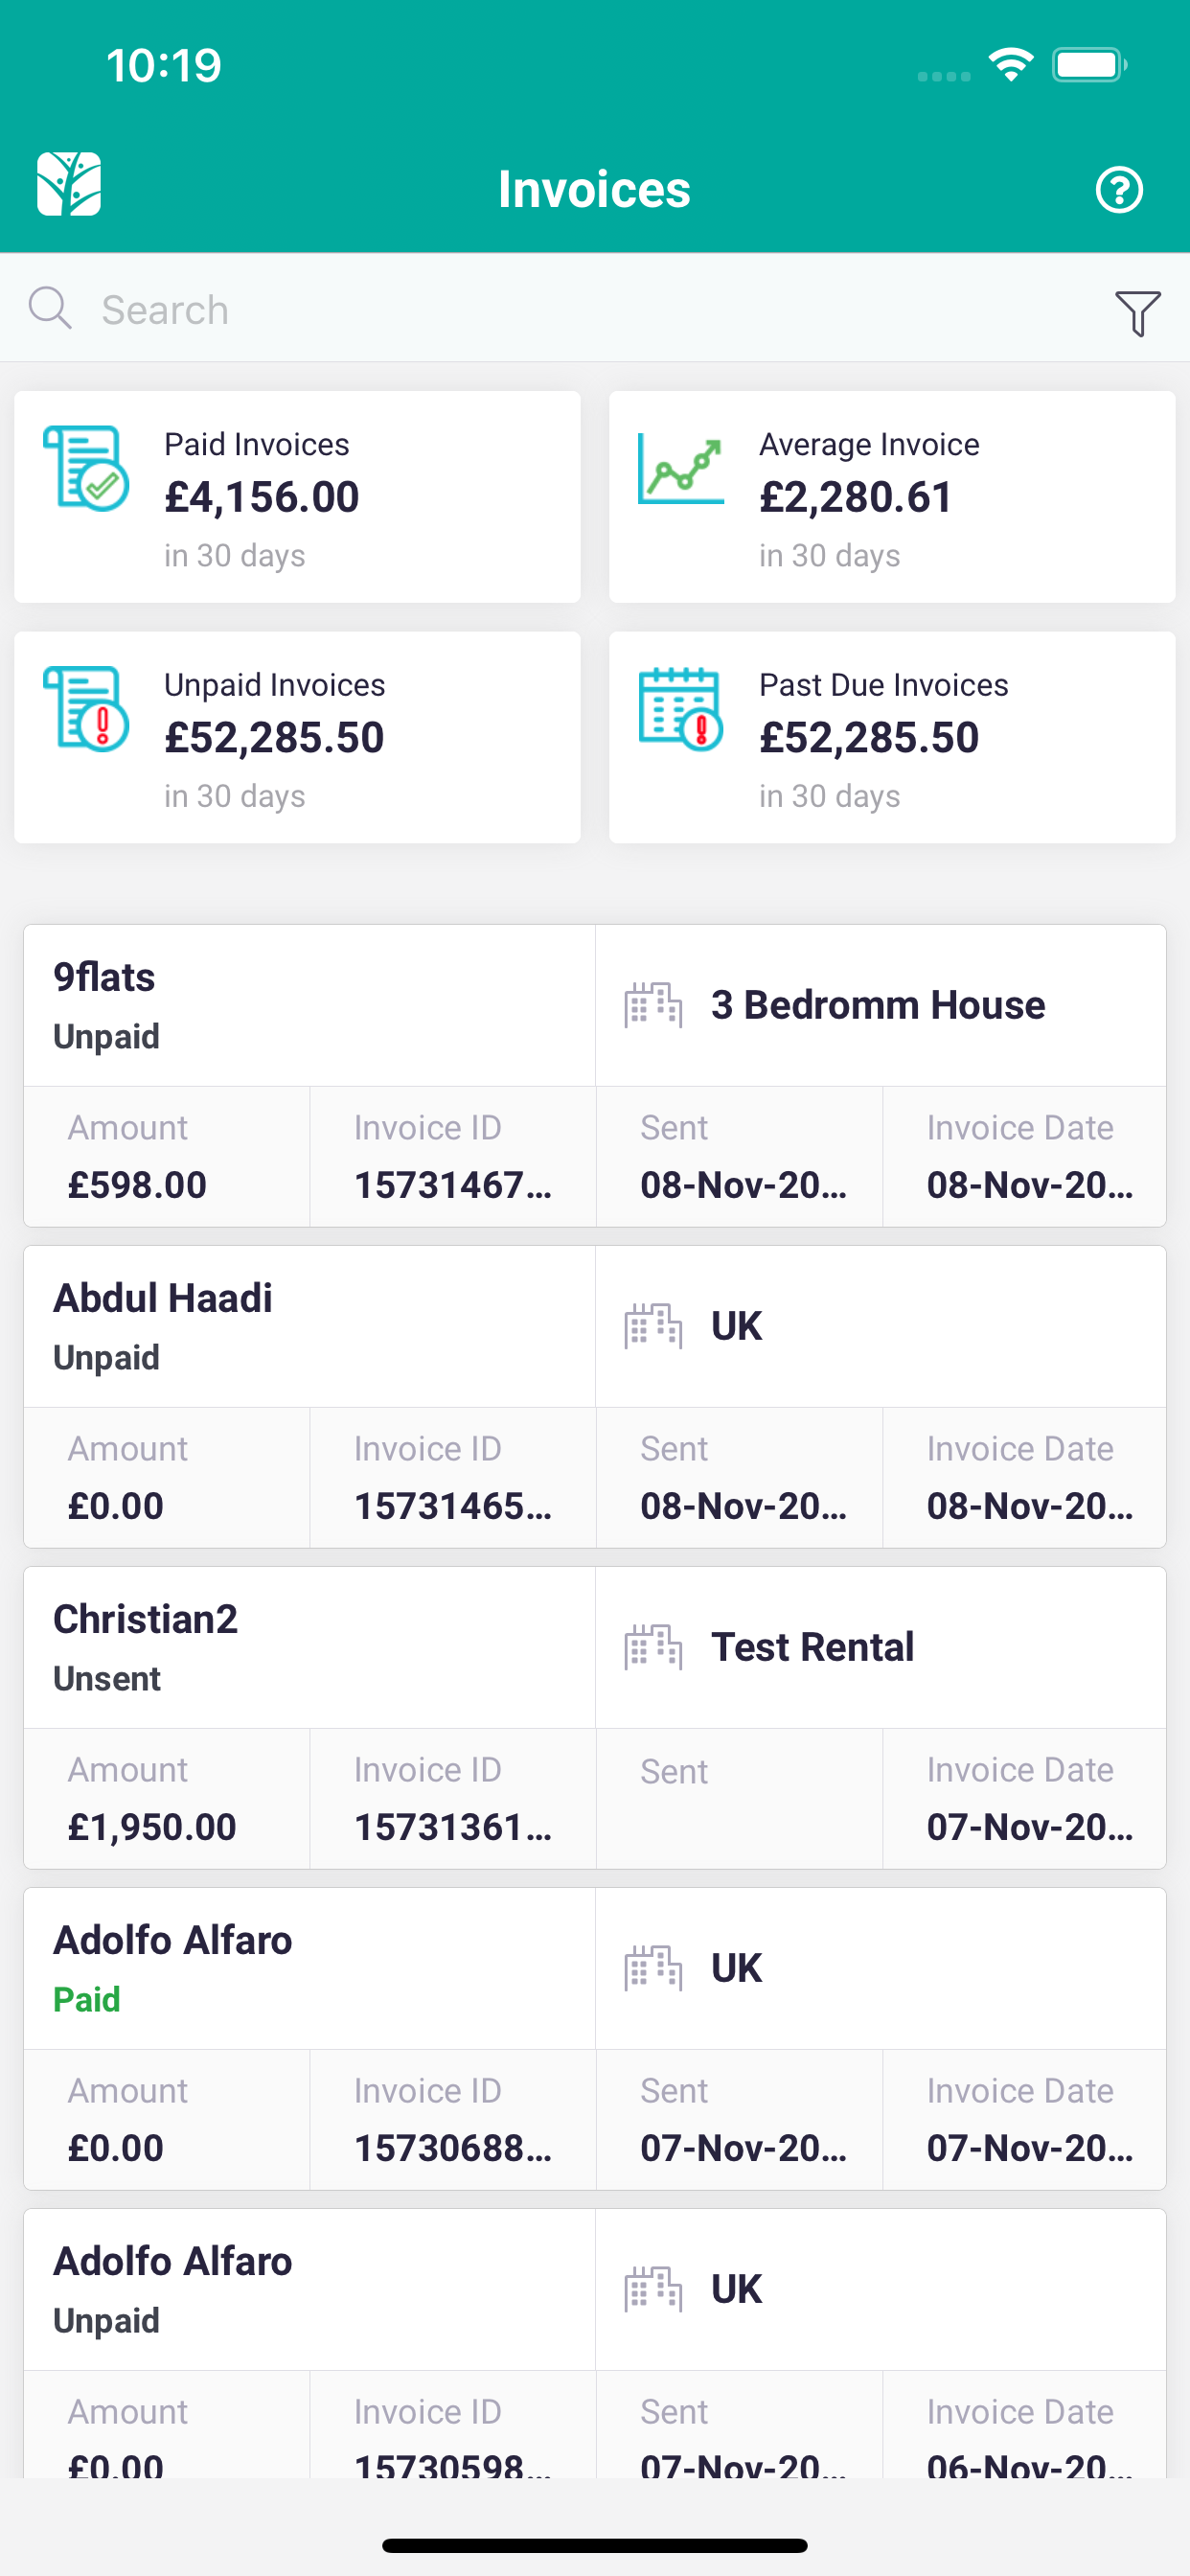Screen dimensions: 1190x2576
Task: Click the building icon beside Test Rental
Action: 653,1647
